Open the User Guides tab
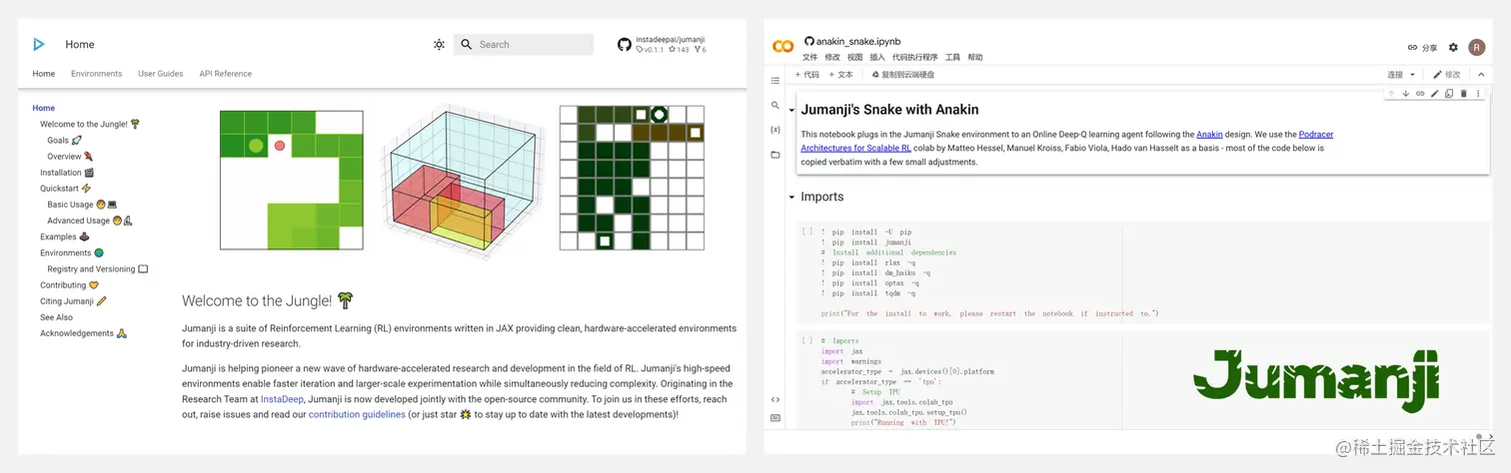 click(x=161, y=74)
